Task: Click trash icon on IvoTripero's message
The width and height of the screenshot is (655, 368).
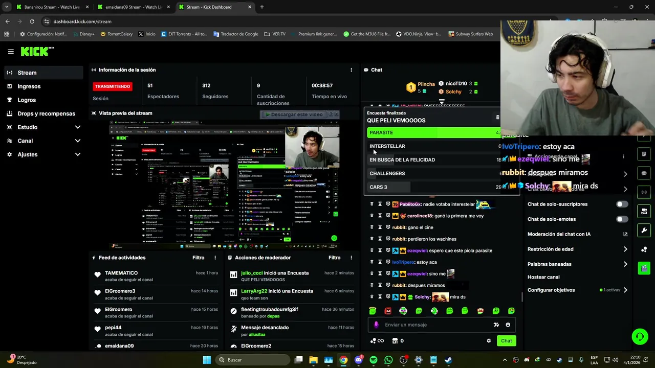Action: [372, 262]
